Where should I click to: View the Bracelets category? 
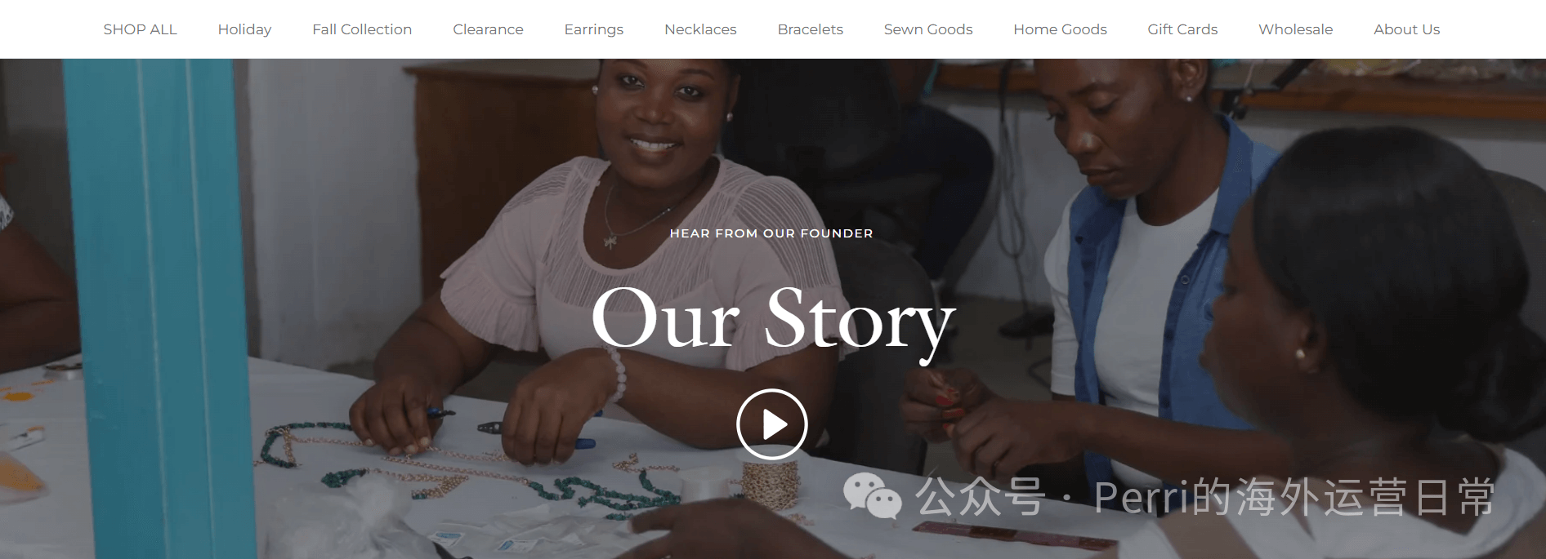click(810, 29)
